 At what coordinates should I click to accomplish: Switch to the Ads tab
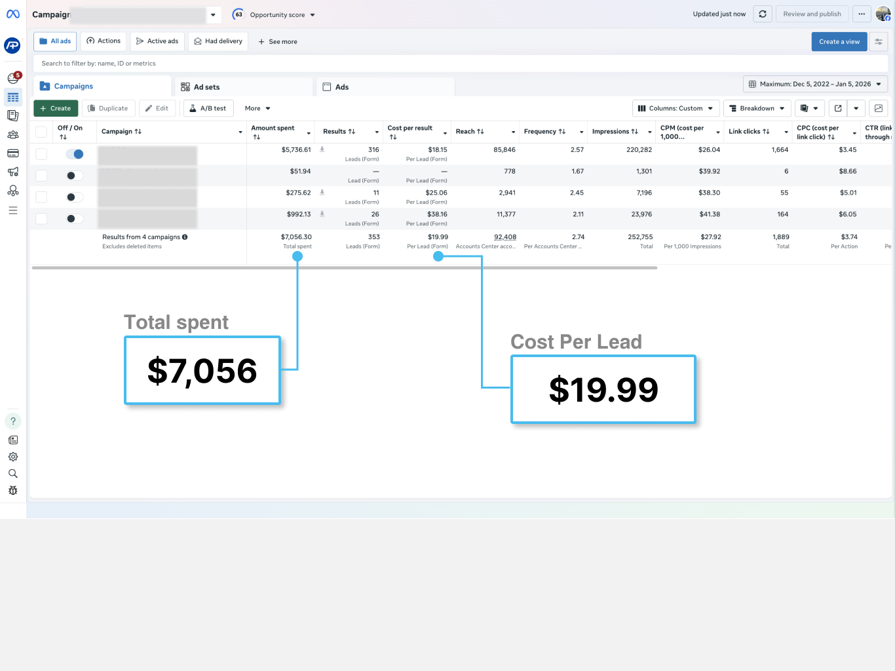point(341,87)
